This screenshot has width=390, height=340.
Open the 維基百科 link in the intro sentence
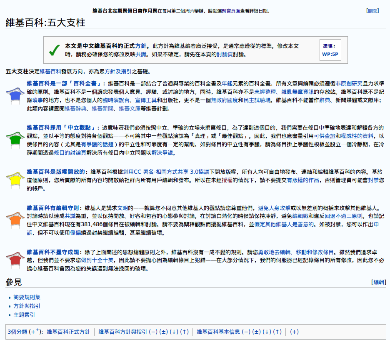click(50, 71)
